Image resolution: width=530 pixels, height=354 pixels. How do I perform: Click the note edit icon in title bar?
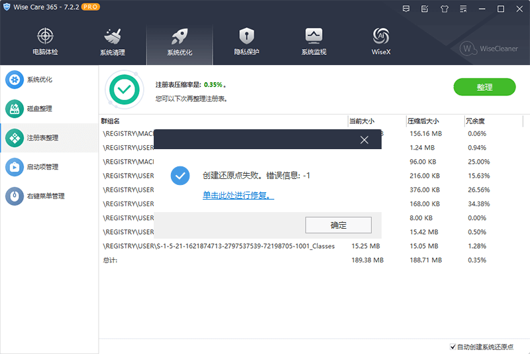tap(425, 9)
